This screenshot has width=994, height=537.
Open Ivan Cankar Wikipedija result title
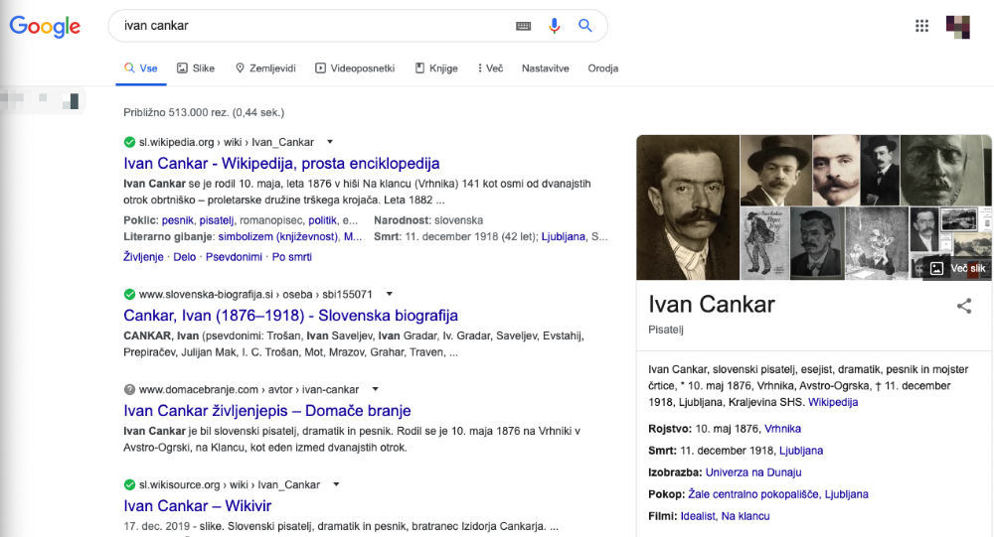click(281, 164)
